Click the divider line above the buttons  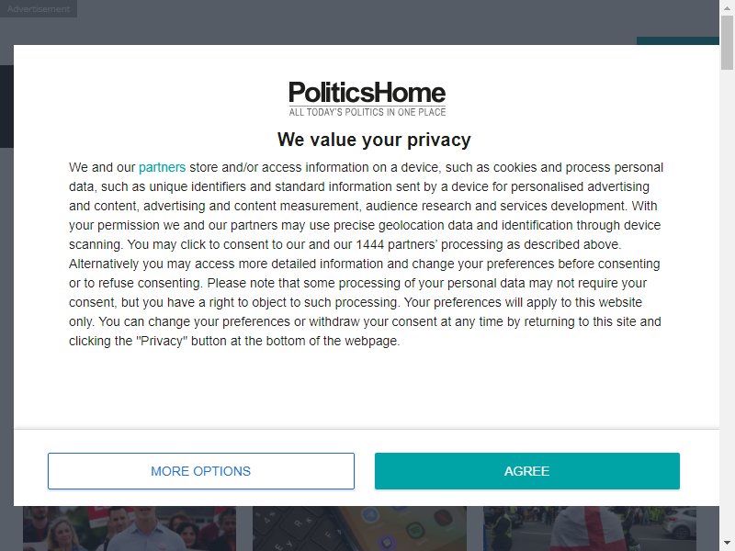pyautogui.click(x=367, y=429)
